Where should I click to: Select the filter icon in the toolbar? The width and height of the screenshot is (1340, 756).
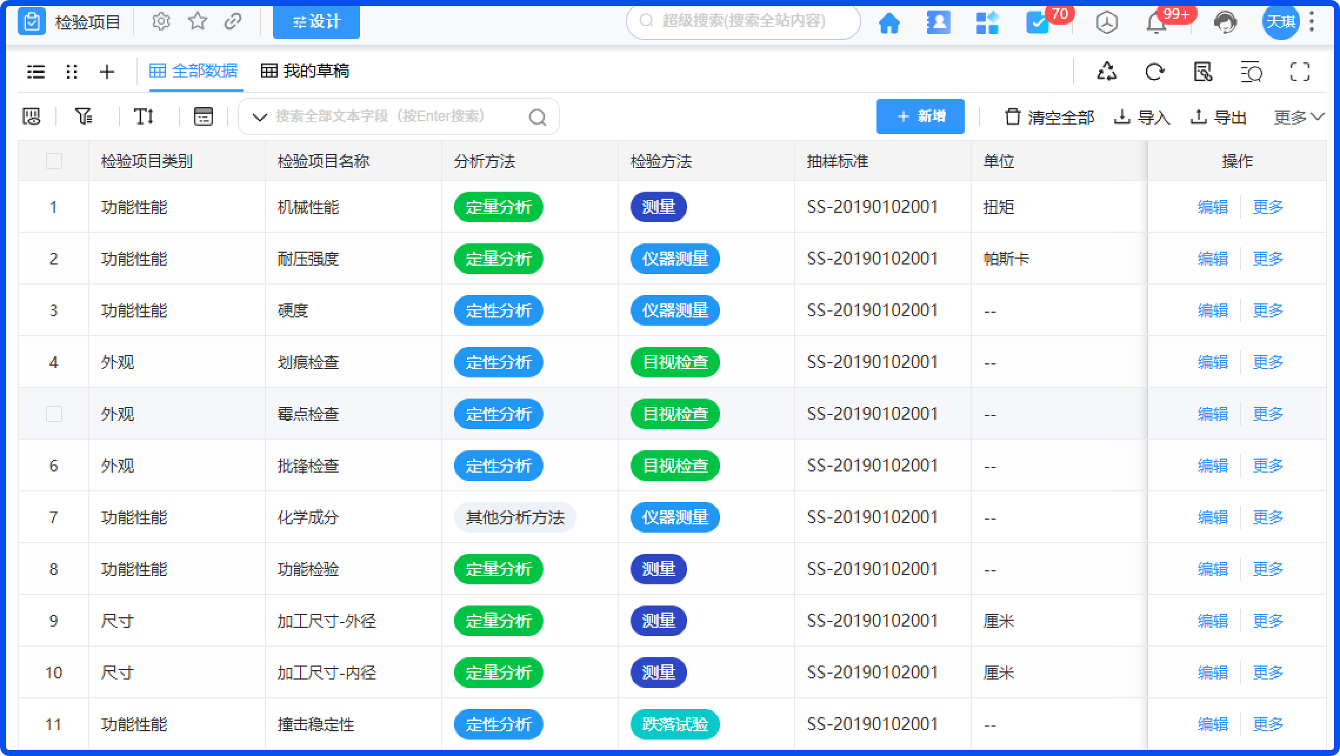coord(84,116)
